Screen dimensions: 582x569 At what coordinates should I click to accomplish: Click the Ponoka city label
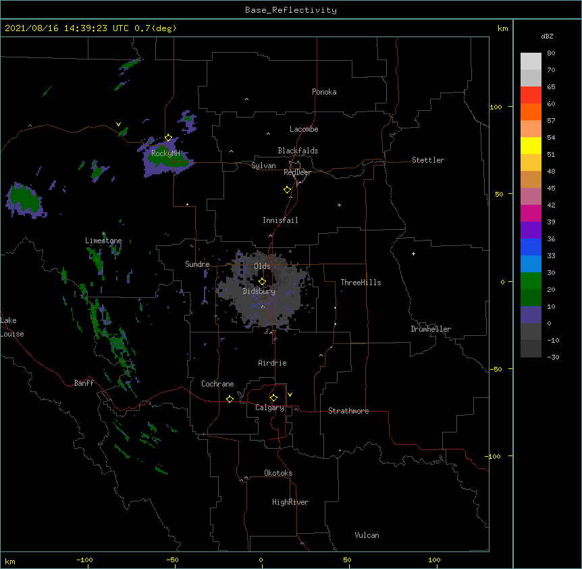[x=324, y=92]
